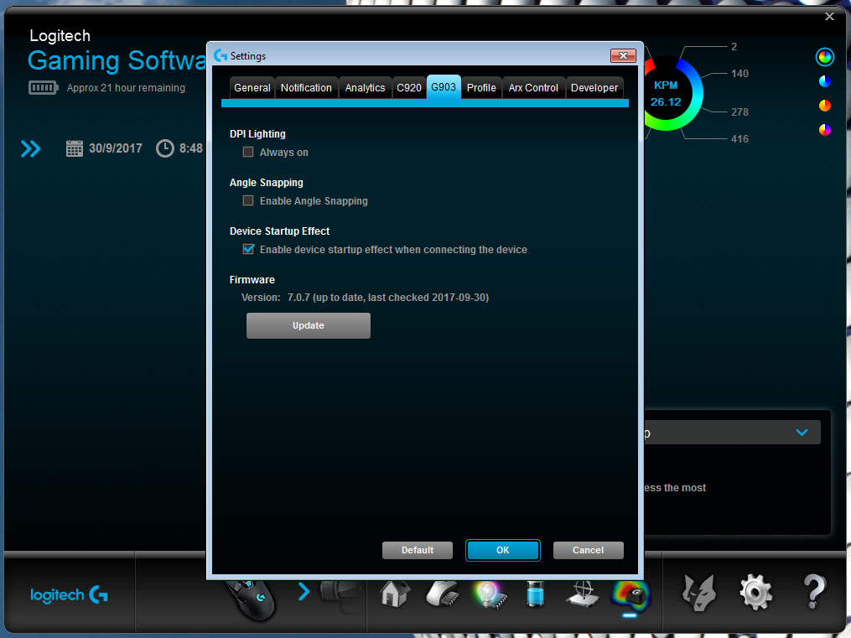
Task: Open help question mark icon
Action: [814, 591]
